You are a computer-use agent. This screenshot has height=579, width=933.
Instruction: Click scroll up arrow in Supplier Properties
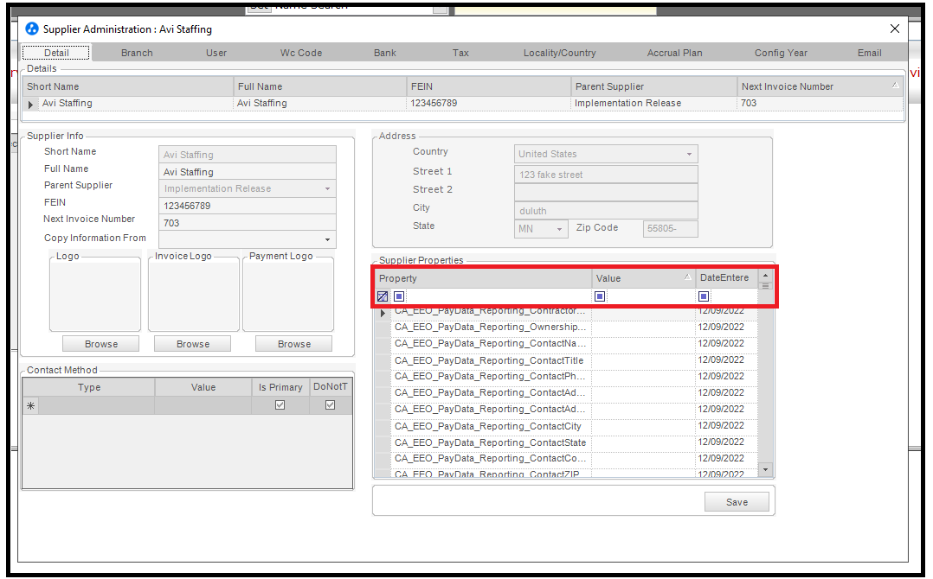coord(765,276)
